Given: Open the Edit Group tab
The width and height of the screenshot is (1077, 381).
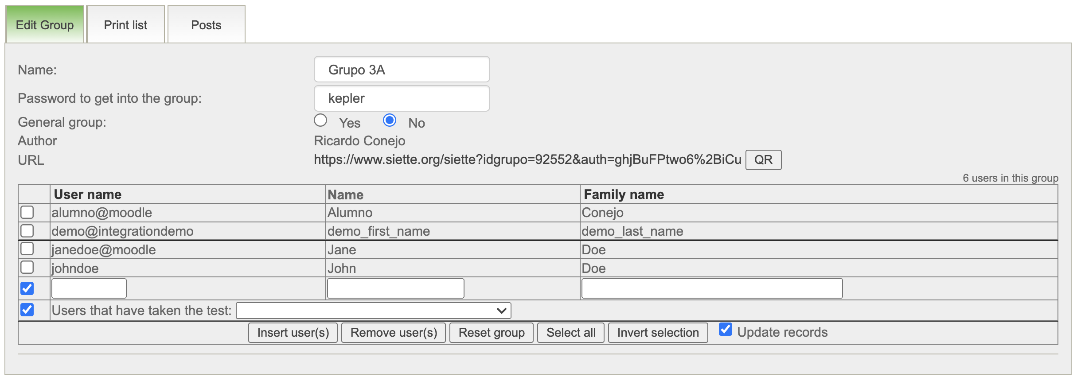Looking at the screenshot, I should click(45, 25).
